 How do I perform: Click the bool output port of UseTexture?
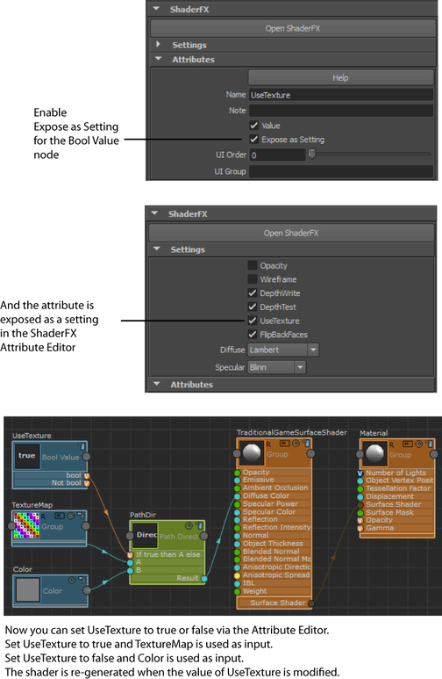pyautogui.click(x=87, y=475)
